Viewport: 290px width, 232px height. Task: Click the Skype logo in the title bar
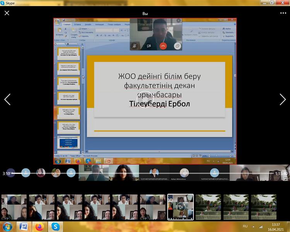click(x=3, y=3)
